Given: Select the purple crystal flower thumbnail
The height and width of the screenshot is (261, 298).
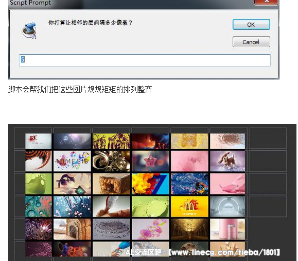Looking at the screenshot, I should [39, 229].
